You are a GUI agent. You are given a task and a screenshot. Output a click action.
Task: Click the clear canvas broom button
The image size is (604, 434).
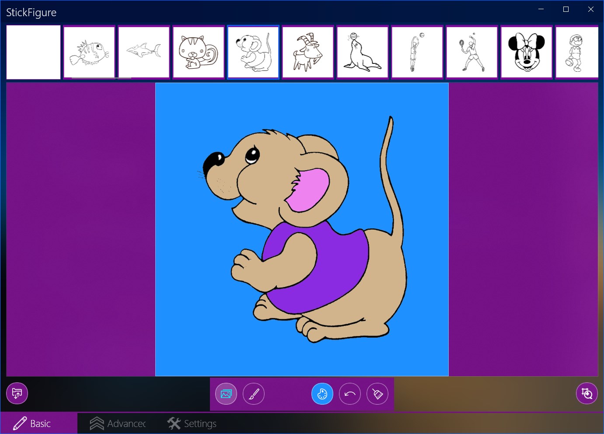pyautogui.click(x=377, y=394)
